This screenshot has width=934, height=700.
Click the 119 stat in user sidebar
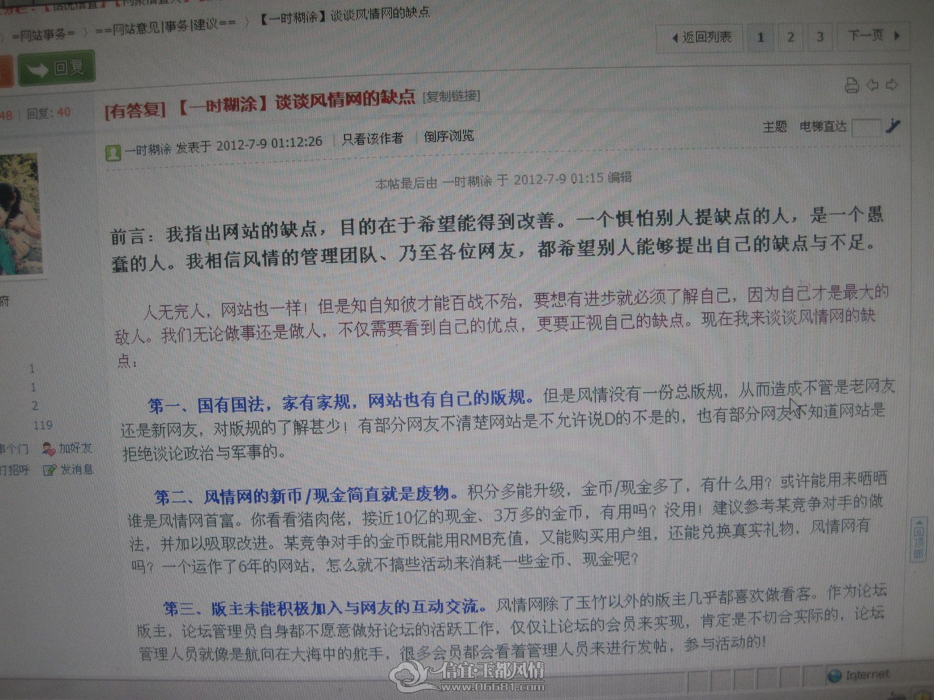click(x=43, y=425)
